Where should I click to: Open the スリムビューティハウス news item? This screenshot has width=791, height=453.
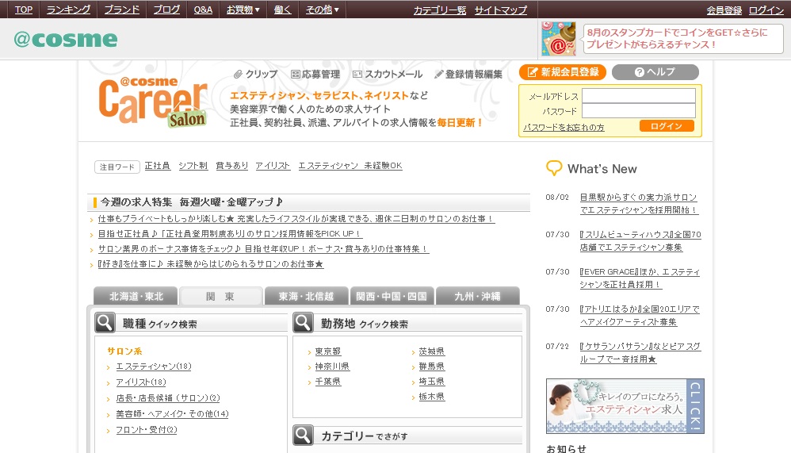click(640, 241)
